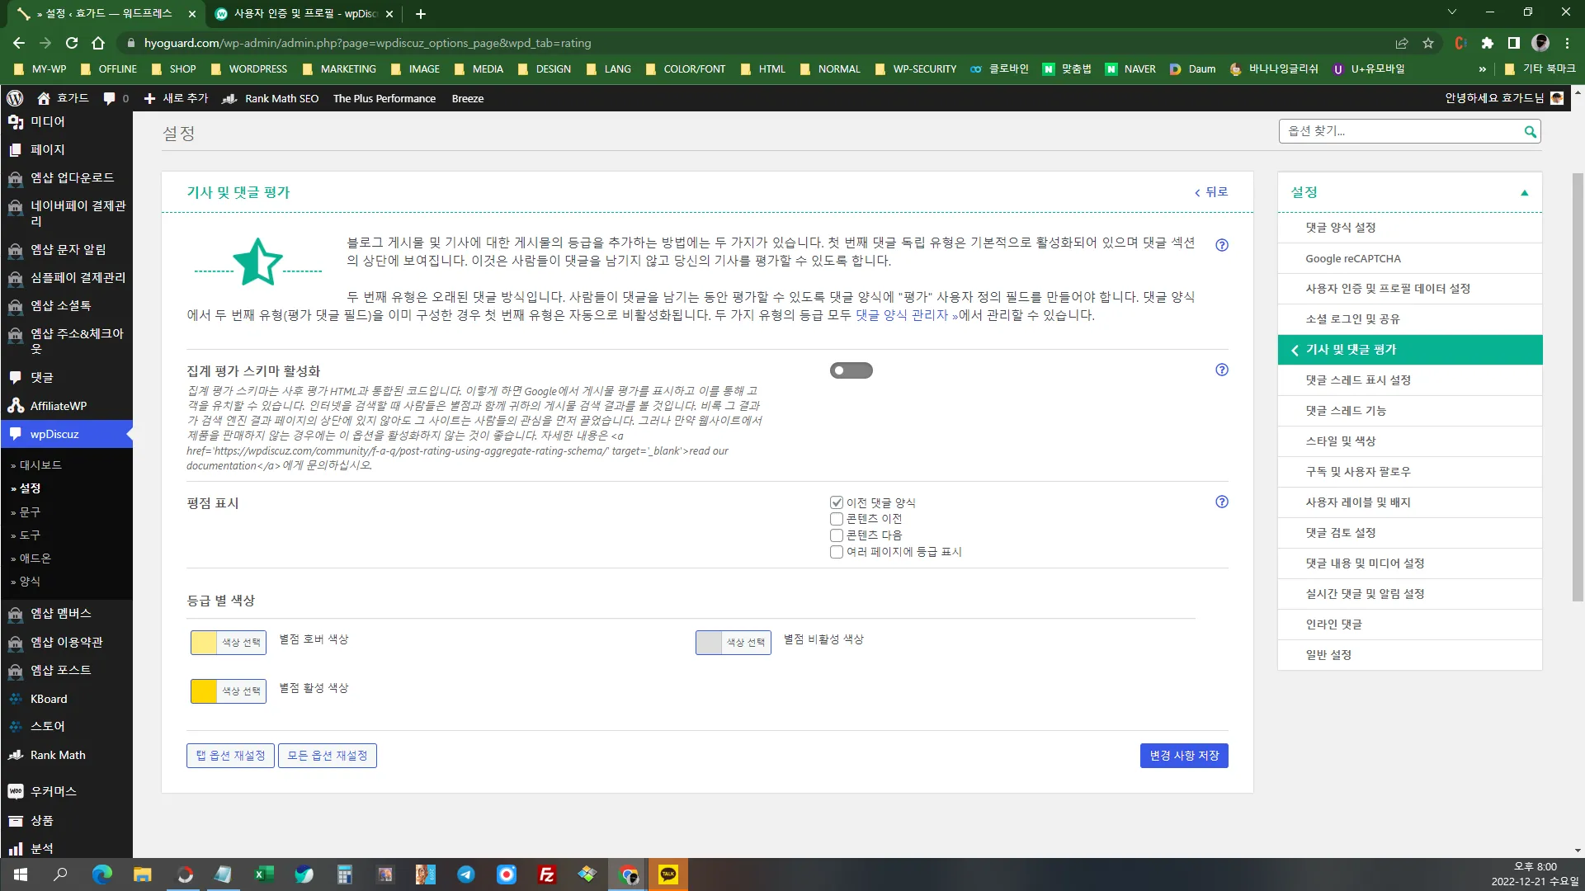Open Rank Math sidebar menu

coord(66,755)
